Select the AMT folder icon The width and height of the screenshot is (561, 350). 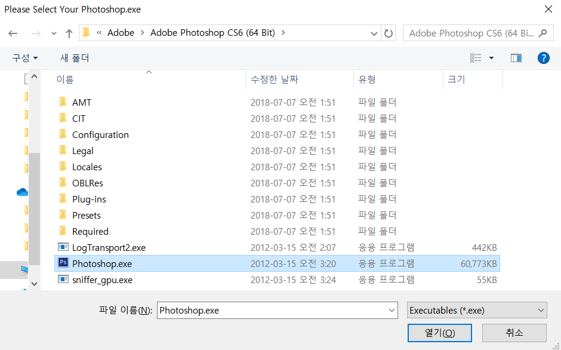[63, 102]
